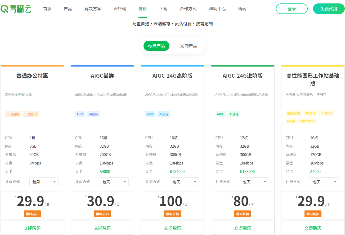Click the 3D设计 tag
The height and width of the screenshot is (235, 345).
point(310,113)
